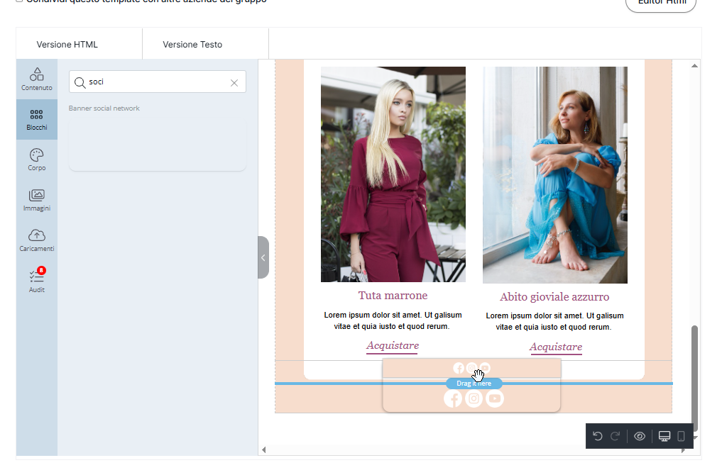Open the Audit checklist panel
The image size is (722, 475).
tap(36, 281)
